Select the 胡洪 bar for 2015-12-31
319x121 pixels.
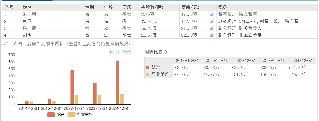tap(49, 102)
